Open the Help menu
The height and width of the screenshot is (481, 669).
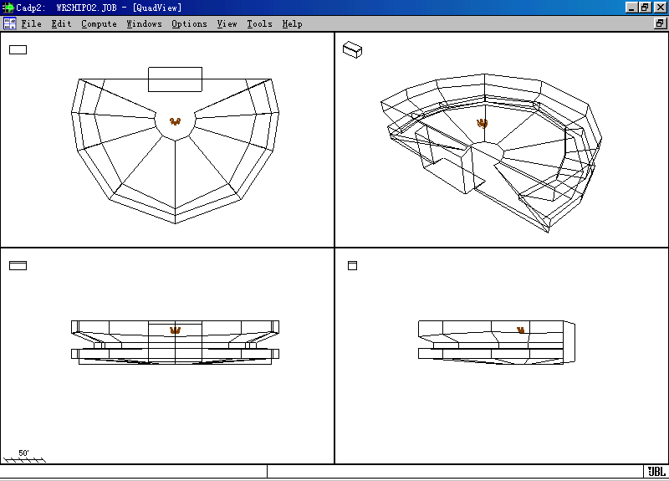[292, 24]
